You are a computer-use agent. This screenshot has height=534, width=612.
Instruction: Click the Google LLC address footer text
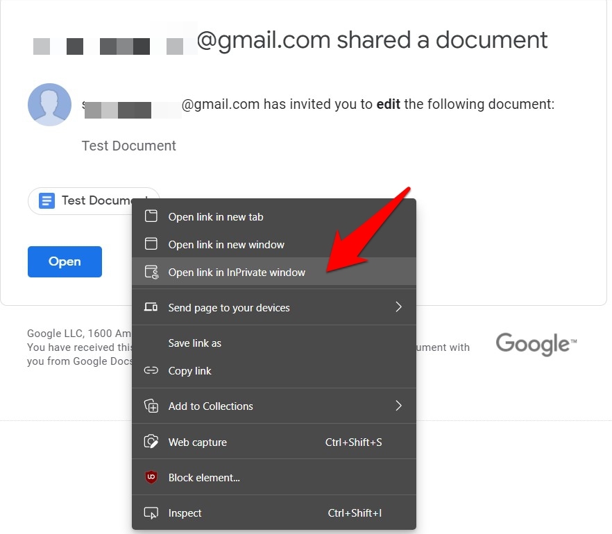coord(79,334)
